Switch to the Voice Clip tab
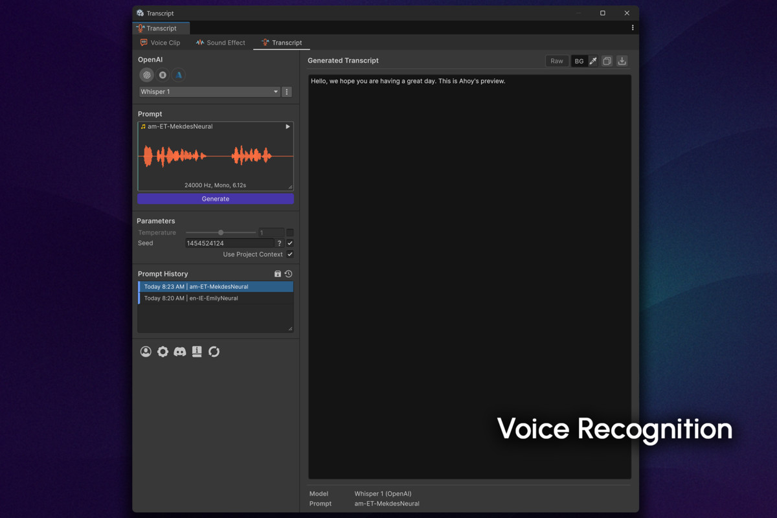 160,43
